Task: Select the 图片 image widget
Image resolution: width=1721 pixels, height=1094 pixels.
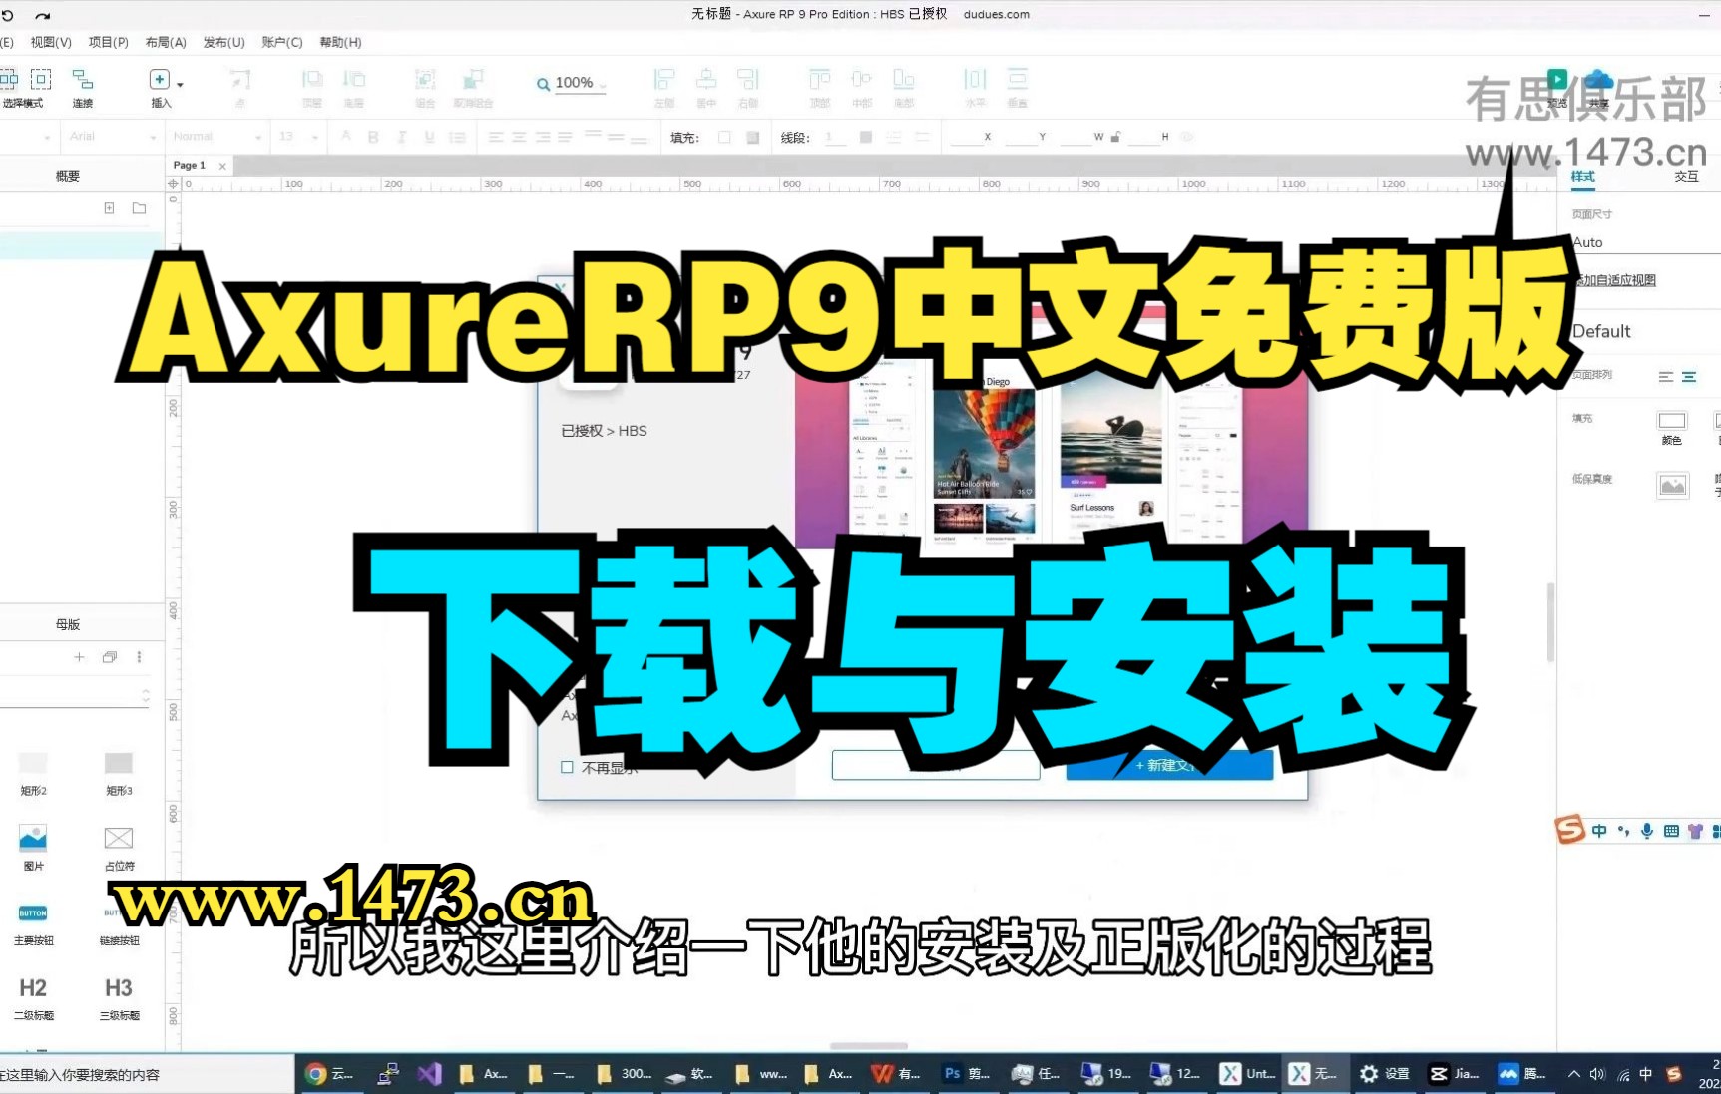Action: (x=33, y=848)
